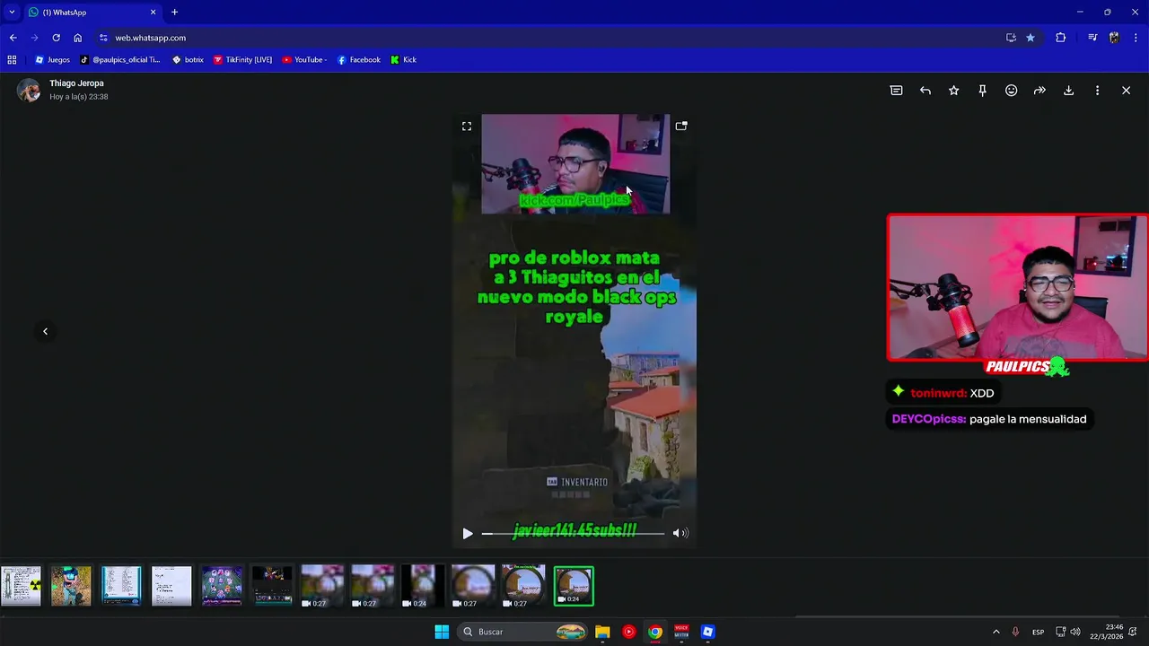Open the Chrome apps grid shortcut
1149x646 pixels.
12,60
